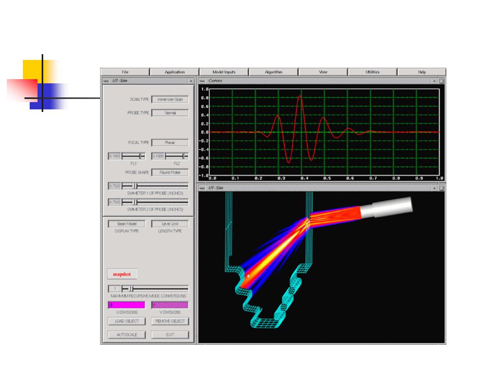Click the FL2 value field

coord(158,156)
